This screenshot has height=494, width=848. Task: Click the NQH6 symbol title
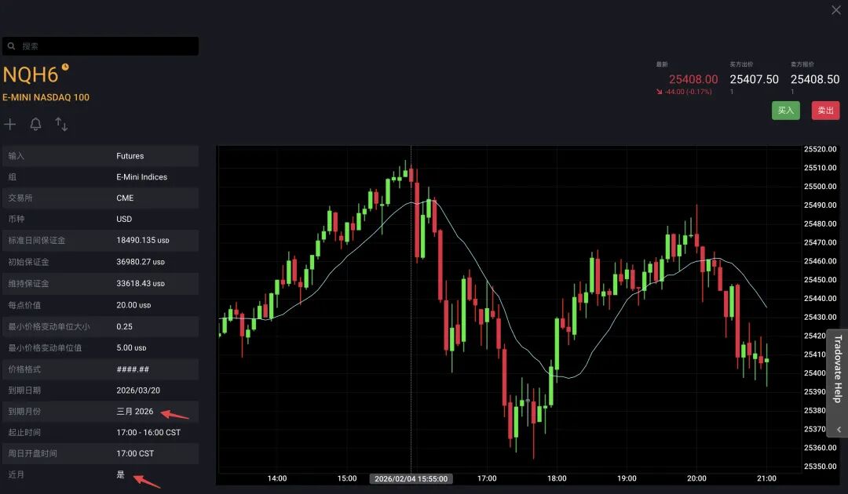point(31,75)
